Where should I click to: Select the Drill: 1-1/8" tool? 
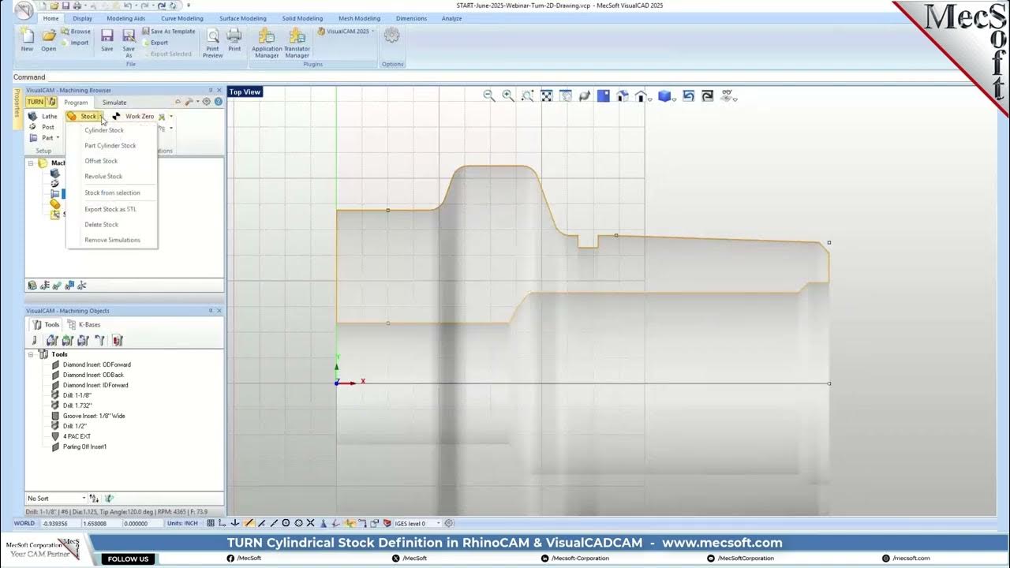pos(77,395)
